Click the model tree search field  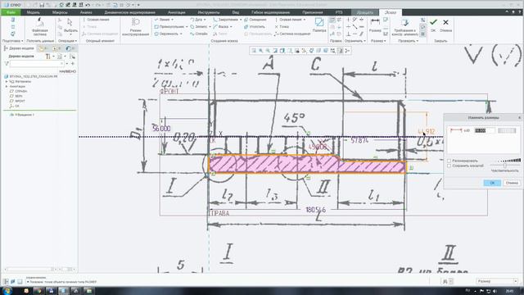coord(37,64)
